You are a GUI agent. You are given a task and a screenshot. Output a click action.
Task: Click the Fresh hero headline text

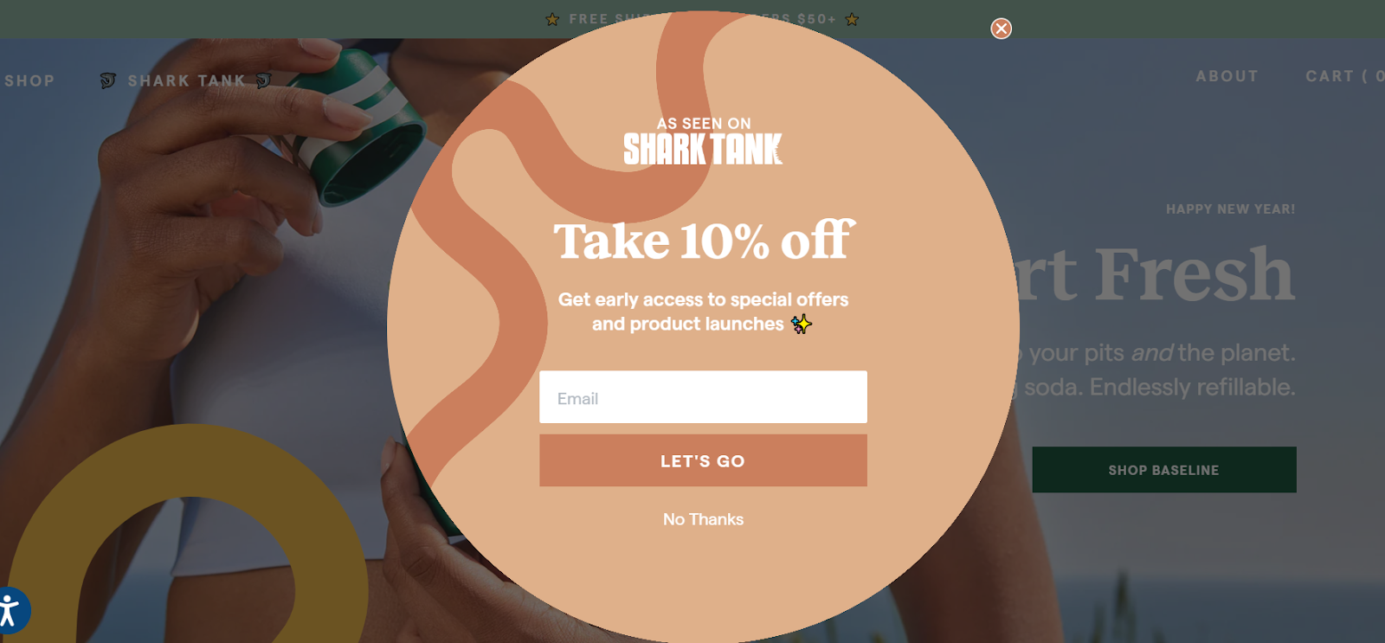coord(1195,274)
